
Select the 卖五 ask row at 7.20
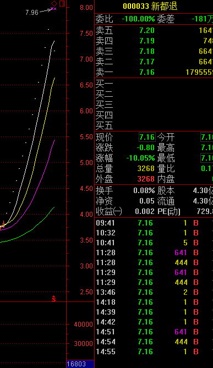tap(154, 30)
